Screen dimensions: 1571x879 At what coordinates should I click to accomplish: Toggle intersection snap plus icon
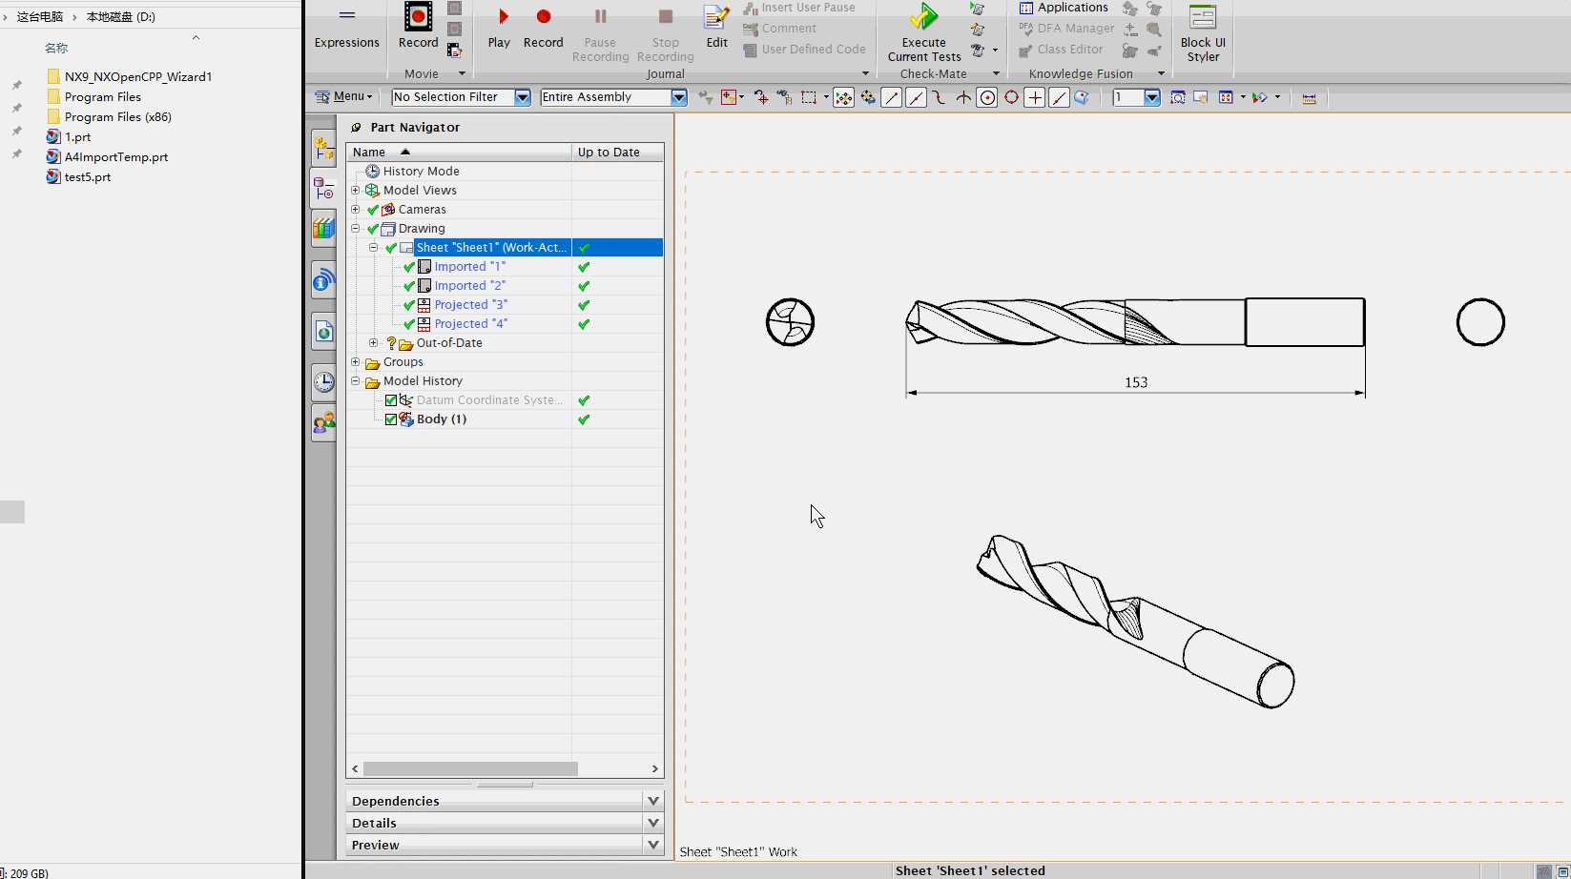1034,97
